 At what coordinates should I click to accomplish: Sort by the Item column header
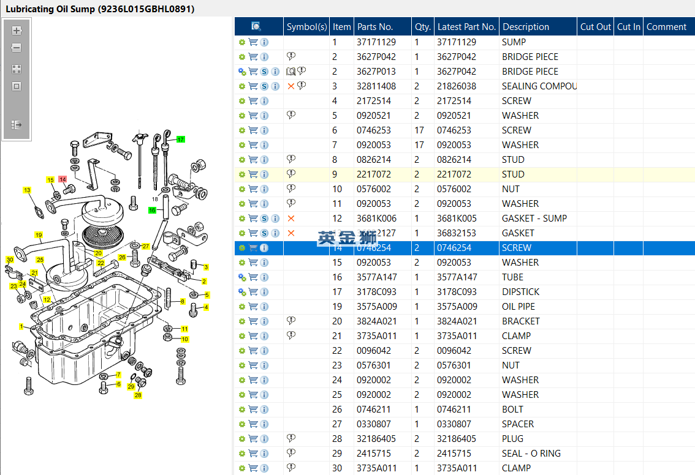click(342, 26)
